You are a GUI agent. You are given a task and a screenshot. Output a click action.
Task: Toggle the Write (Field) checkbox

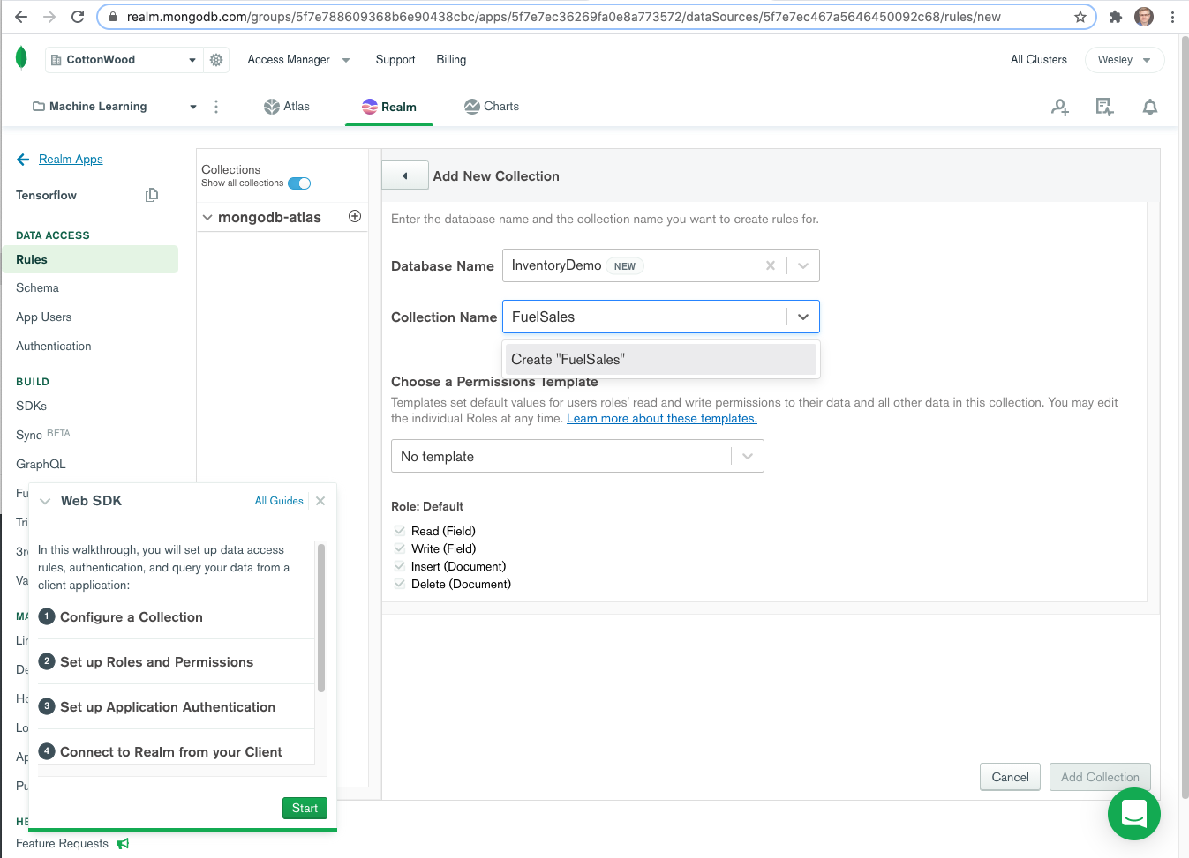tap(400, 548)
